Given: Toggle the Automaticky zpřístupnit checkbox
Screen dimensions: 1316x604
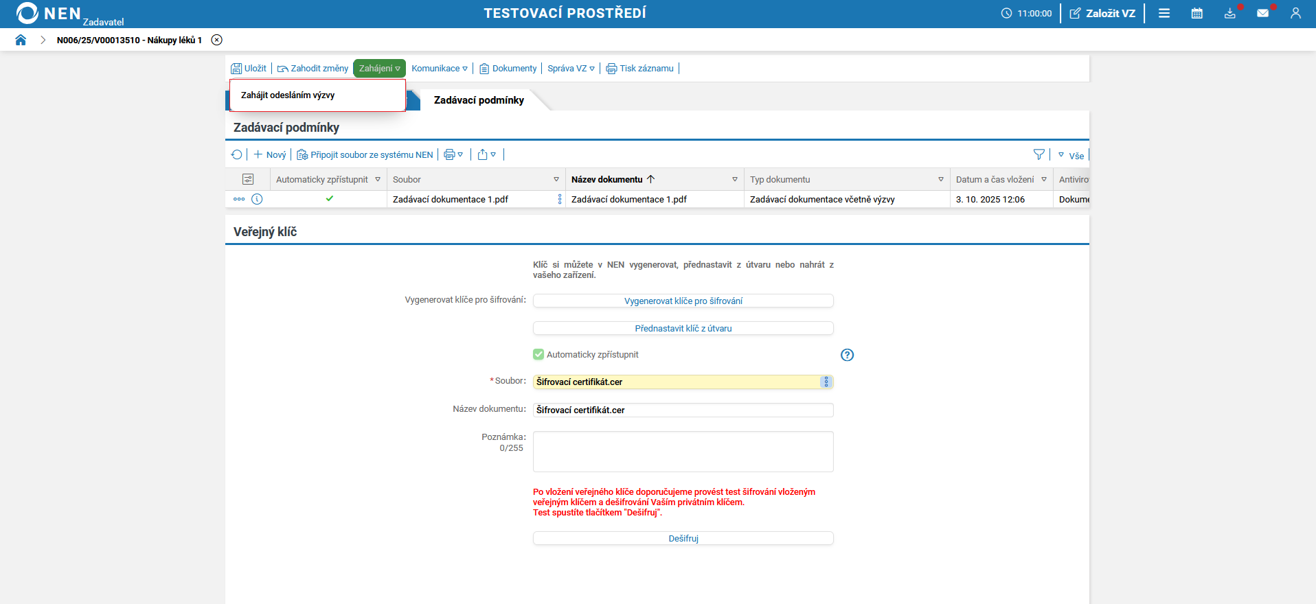Looking at the screenshot, I should (x=538, y=355).
